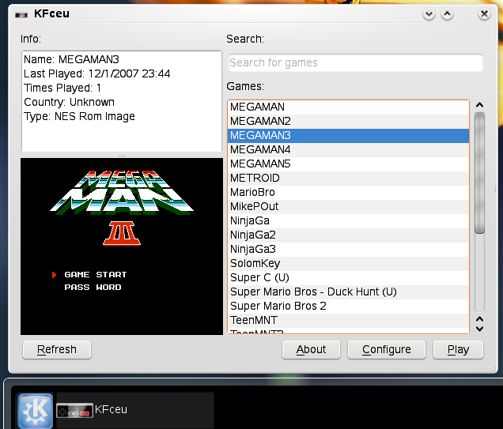Pick SolomKey from the games list
The height and width of the screenshot is (429, 503).
[348, 263]
